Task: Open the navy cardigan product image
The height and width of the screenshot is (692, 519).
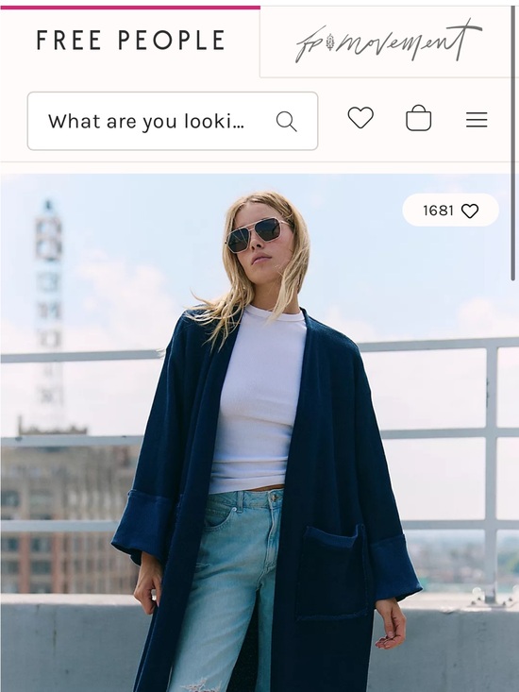Action: [259, 432]
